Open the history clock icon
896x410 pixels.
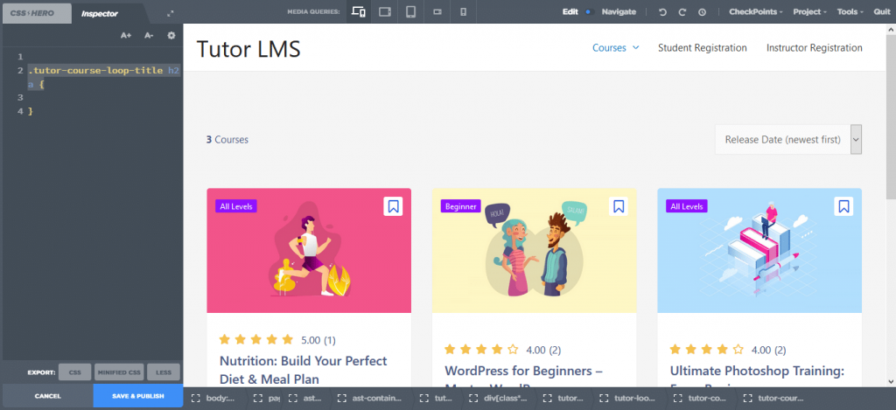coord(702,12)
